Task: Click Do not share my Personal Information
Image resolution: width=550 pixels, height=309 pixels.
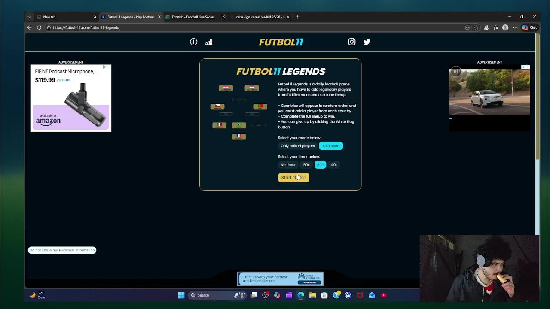Action: (62, 250)
